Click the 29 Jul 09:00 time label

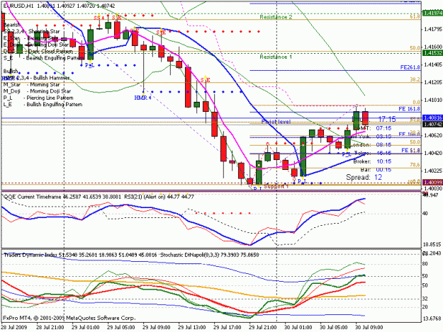[157, 327]
